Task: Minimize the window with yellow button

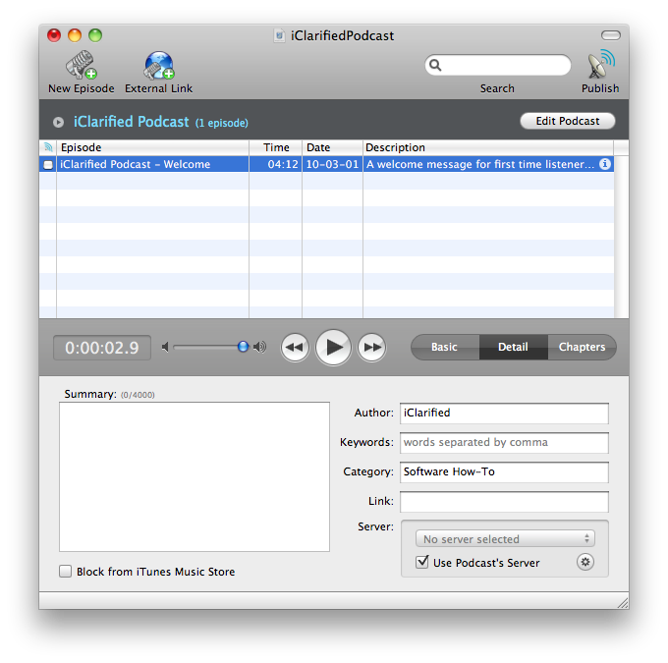Action: tap(75, 35)
